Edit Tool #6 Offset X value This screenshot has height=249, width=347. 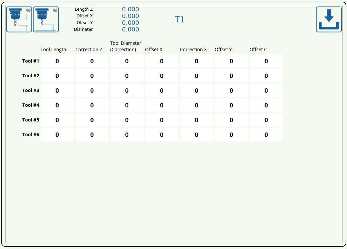point(162,135)
